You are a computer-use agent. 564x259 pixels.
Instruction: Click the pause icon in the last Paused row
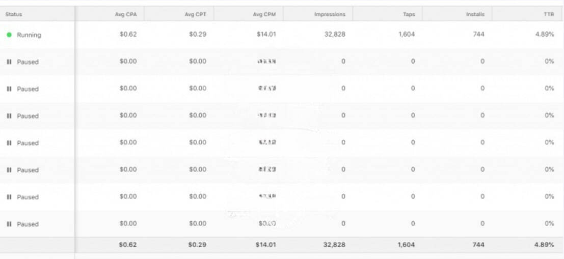9,224
